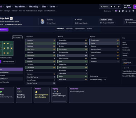The image size is (136, 118).
Task: Click the 3 traits label
Action: coord(128,68)
